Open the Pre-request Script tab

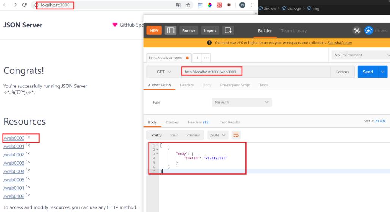235,85
